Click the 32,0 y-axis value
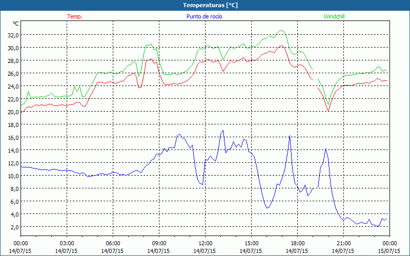The width and height of the screenshot is (410, 256). click(13, 35)
